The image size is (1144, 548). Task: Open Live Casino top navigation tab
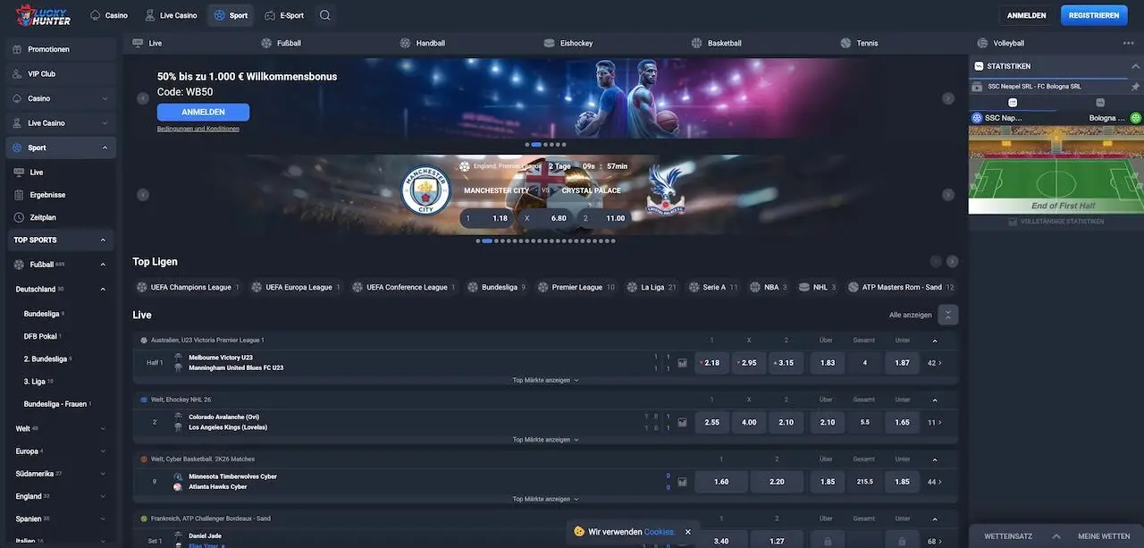pyautogui.click(x=171, y=15)
